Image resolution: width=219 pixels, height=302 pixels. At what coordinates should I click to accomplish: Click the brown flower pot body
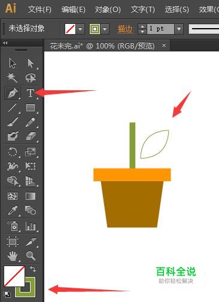pyautogui.click(x=132, y=205)
